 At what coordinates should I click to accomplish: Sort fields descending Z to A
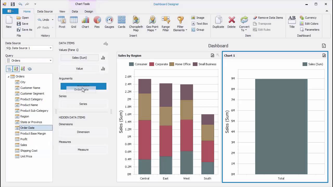coord(23,69)
